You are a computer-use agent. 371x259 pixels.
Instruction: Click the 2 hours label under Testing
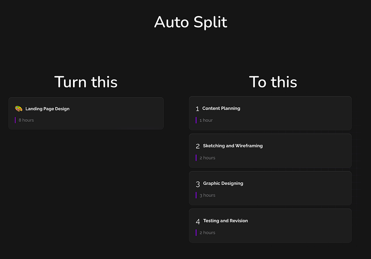207,233
